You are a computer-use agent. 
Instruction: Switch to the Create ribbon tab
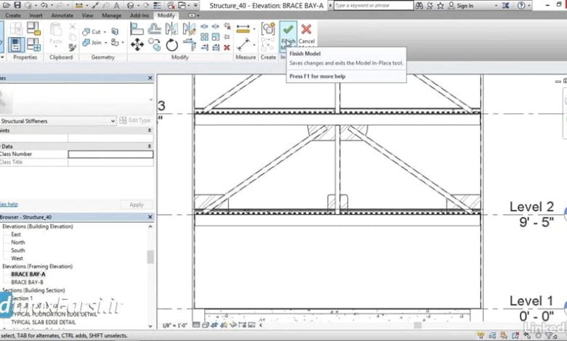pyautogui.click(x=13, y=15)
